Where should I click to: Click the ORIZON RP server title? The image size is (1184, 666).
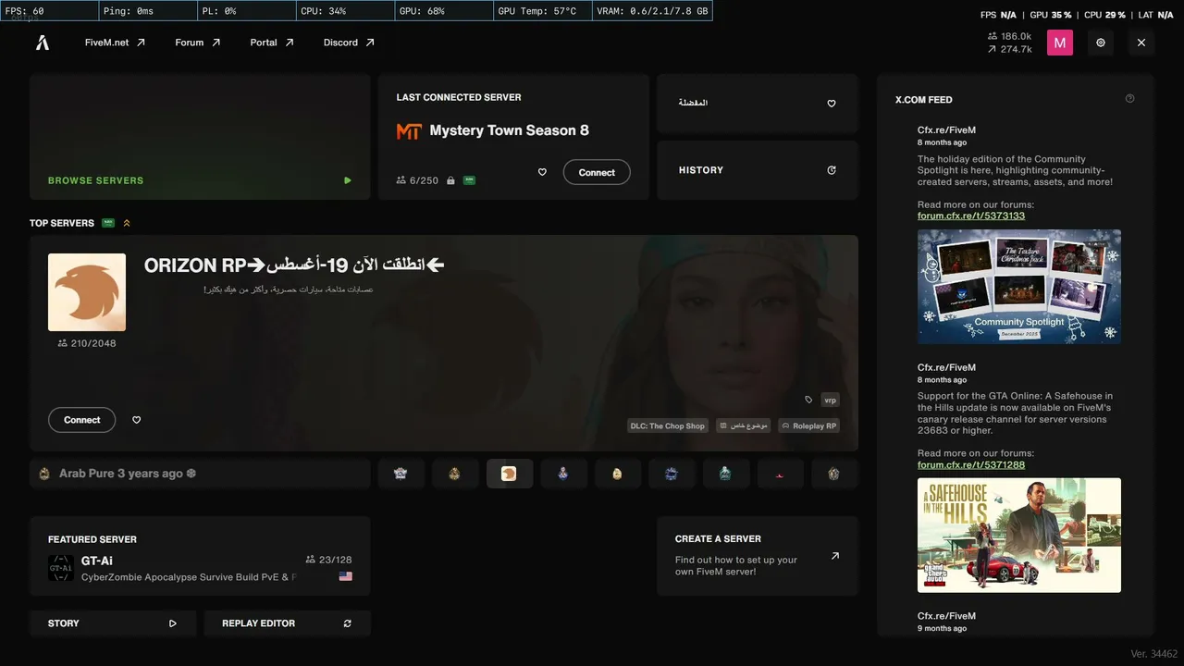(x=294, y=265)
